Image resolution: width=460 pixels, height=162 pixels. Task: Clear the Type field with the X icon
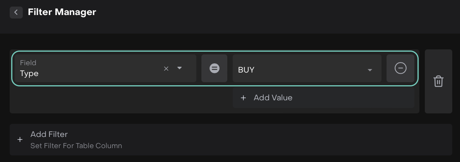tap(166, 69)
